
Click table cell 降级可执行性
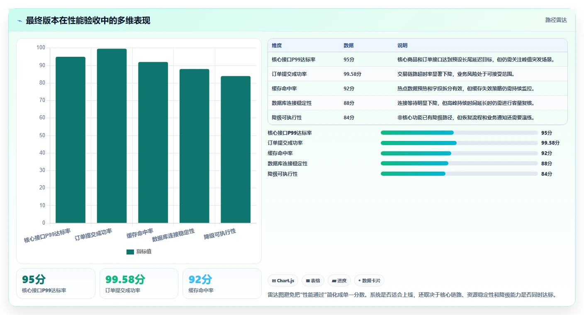click(287, 118)
